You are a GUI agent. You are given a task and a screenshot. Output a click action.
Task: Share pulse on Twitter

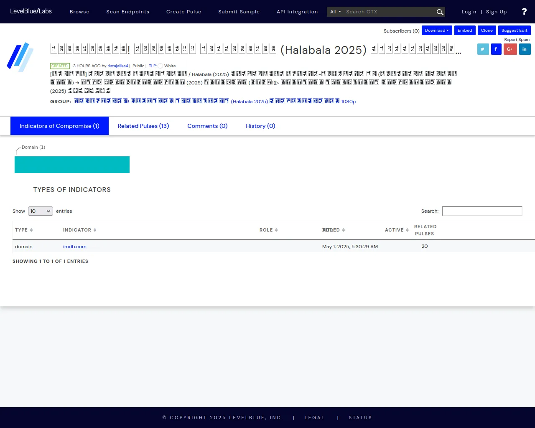[x=483, y=49]
